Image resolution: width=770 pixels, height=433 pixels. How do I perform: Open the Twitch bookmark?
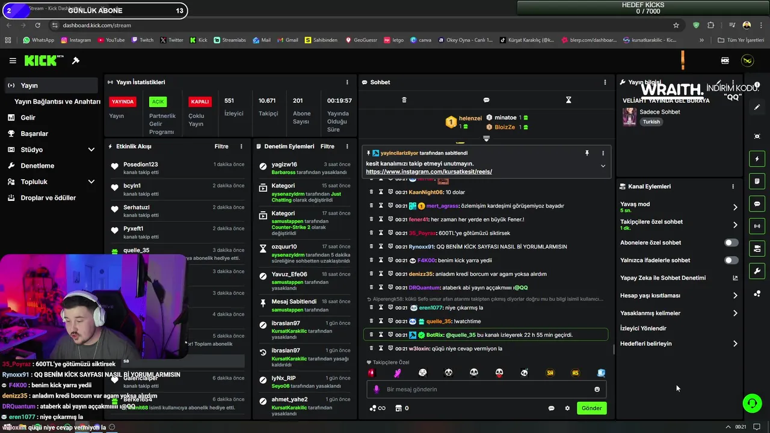coord(142,40)
